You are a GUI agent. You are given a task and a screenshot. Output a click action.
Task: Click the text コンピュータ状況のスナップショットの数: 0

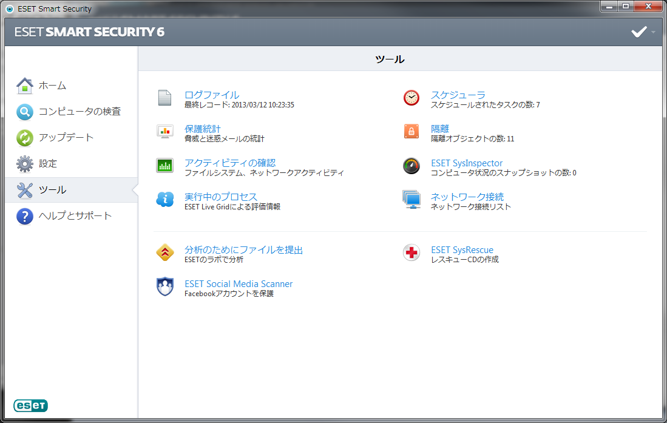(x=504, y=173)
